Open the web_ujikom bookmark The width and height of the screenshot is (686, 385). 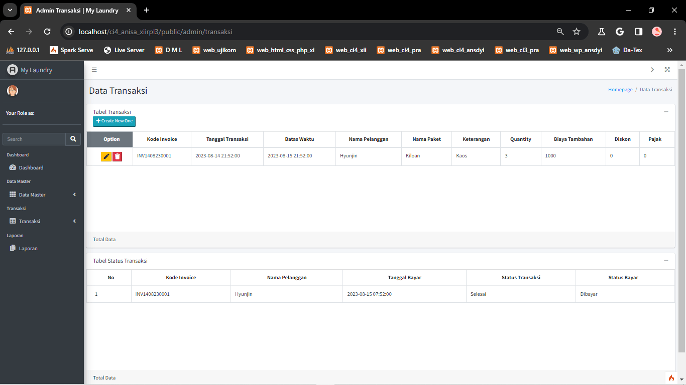[214, 50]
